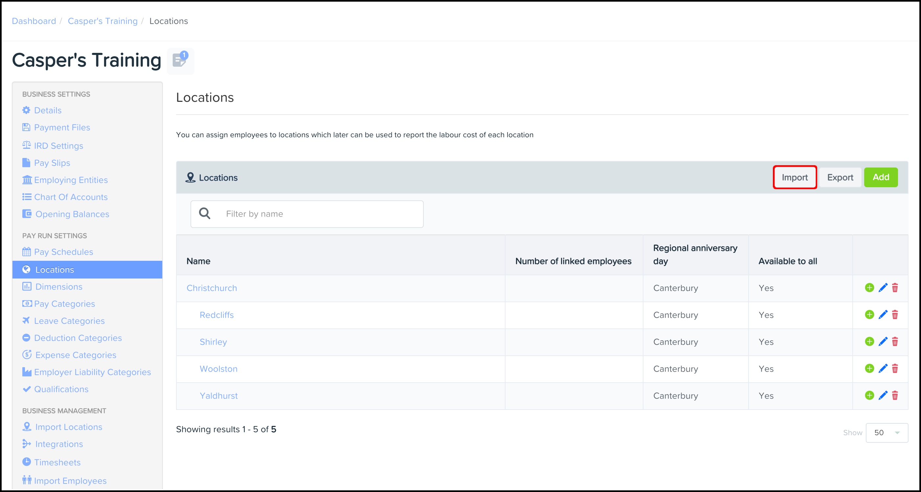
Task: Open Dimensions in the sidebar menu
Action: 59,287
